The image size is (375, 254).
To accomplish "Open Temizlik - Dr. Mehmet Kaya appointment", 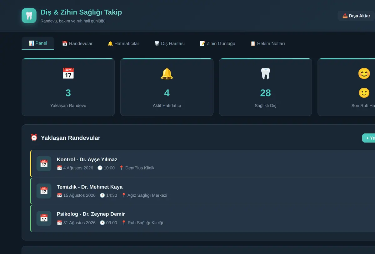I will tap(202, 191).
